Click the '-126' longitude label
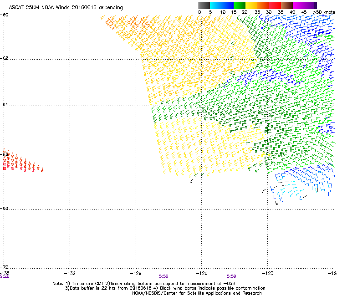Image resolution: width=337 pixels, height=296 pixels. [202, 273]
